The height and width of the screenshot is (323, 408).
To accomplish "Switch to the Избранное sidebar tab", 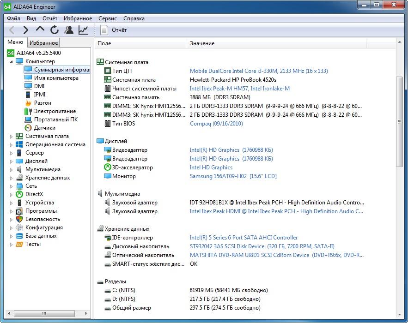I will coord(43,42).
